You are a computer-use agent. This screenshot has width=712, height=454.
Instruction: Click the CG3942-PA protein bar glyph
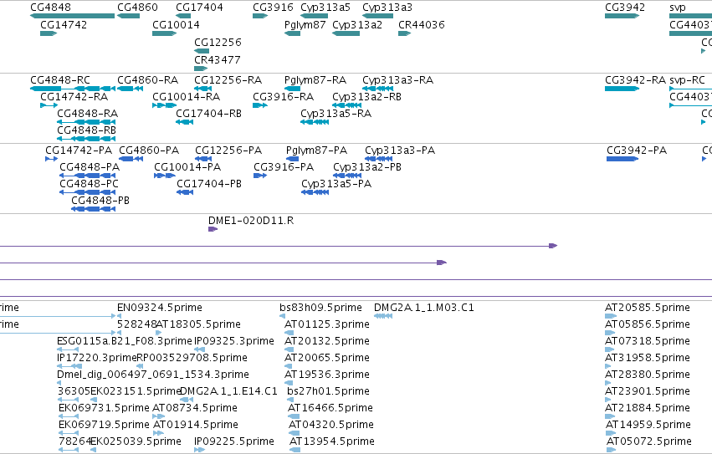click(x=622, y=159)
